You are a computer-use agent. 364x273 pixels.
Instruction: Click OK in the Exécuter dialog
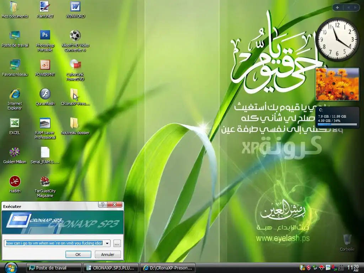coord(78,255)
